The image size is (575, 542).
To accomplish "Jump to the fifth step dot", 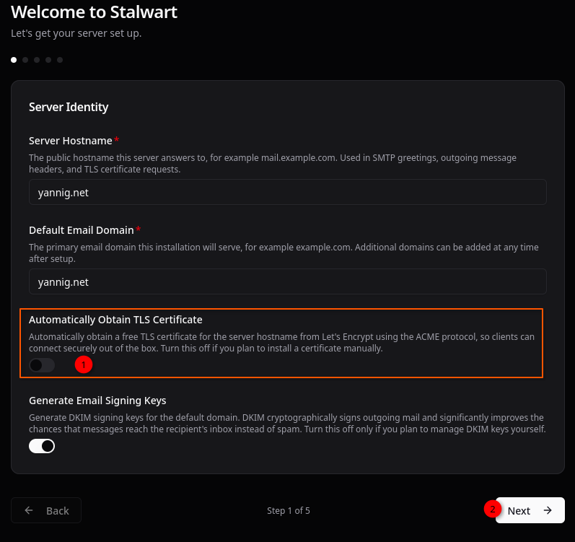I will [x=60, y=60].
